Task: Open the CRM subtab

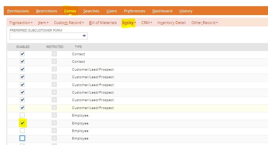Action: [145, 23]
